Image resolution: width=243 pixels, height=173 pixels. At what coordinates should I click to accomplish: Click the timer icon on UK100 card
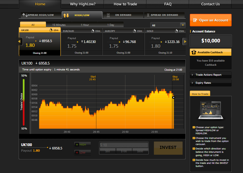click(x=51, y=30)
